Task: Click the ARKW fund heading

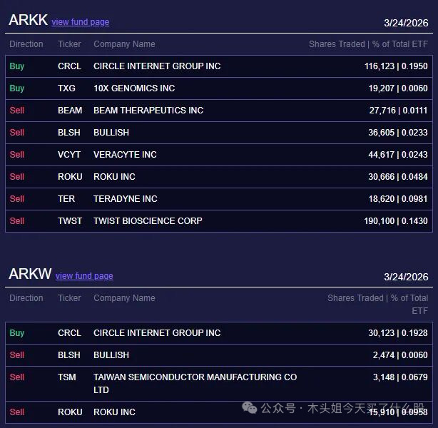Action: pos(30,274)
